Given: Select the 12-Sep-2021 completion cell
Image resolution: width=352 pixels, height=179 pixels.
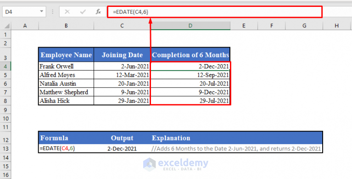Looking at the screenshot, I should pos(190,75).
